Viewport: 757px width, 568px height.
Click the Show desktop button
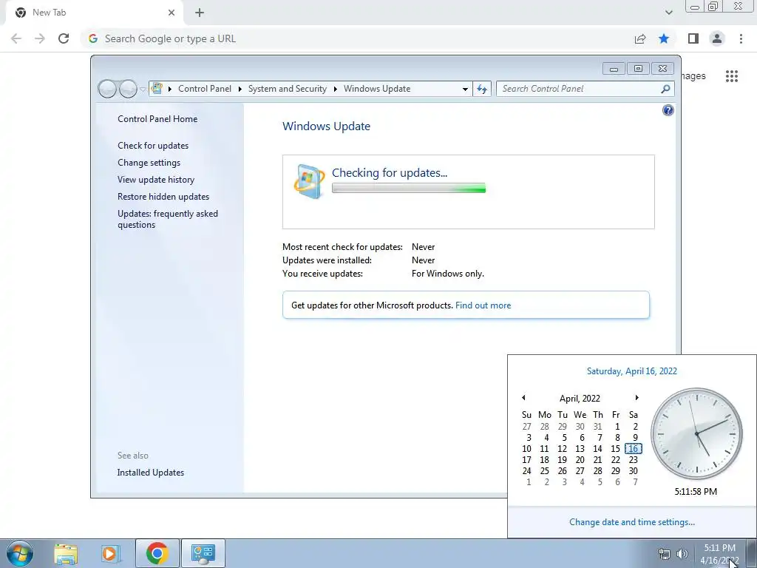pos(752,554)
